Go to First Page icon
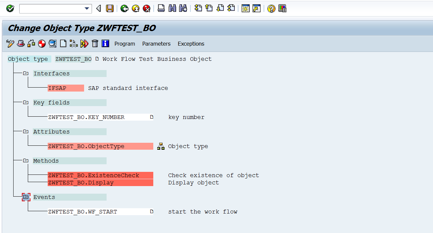This screenshot has height=233, width=433. (x=198, y=8)
